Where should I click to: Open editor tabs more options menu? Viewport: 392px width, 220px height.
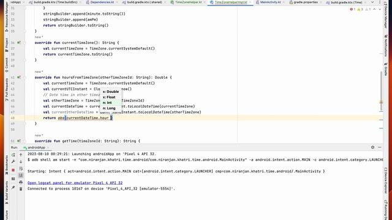tap(380, 2)
